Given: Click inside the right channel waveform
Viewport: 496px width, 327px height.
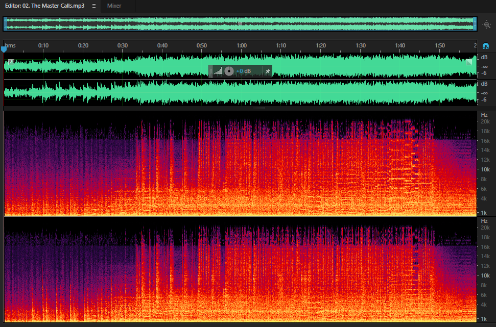Looking at the screenshot, I should point(241,92).
